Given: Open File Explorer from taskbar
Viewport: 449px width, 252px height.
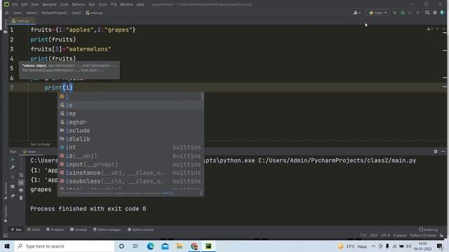Looking at the screenshot, I should (180, 246).
